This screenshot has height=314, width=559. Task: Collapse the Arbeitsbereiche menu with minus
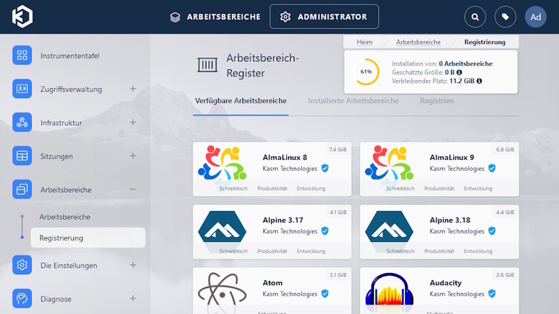133,189
